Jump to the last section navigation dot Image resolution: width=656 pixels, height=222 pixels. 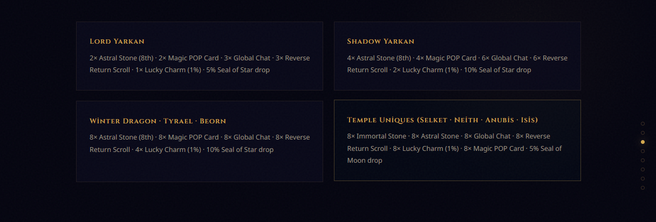(643, 188)
